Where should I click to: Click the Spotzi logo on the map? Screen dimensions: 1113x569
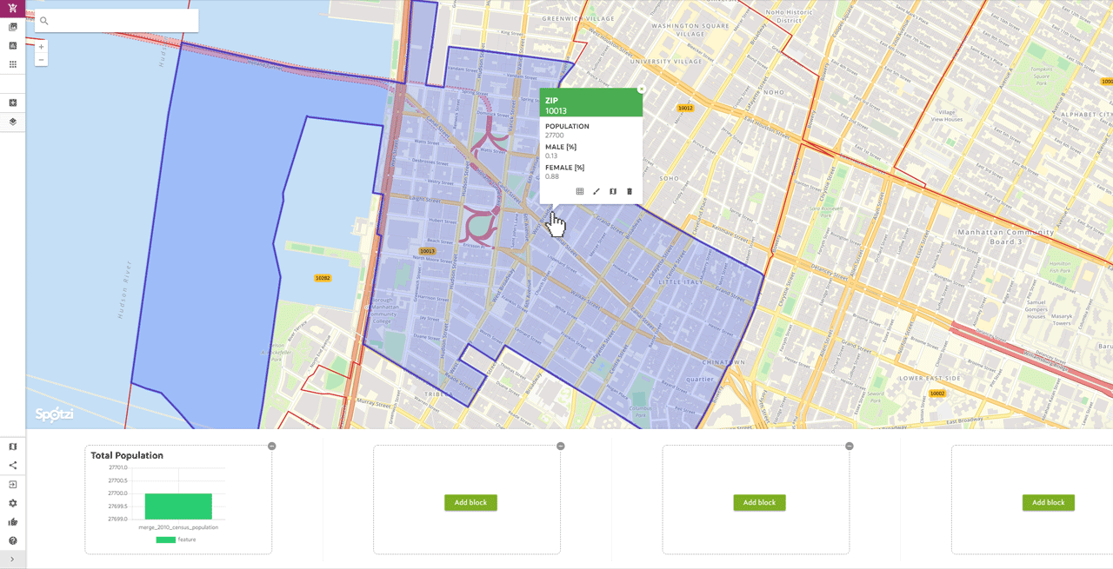pyautogui.click(x=54, y=414)
